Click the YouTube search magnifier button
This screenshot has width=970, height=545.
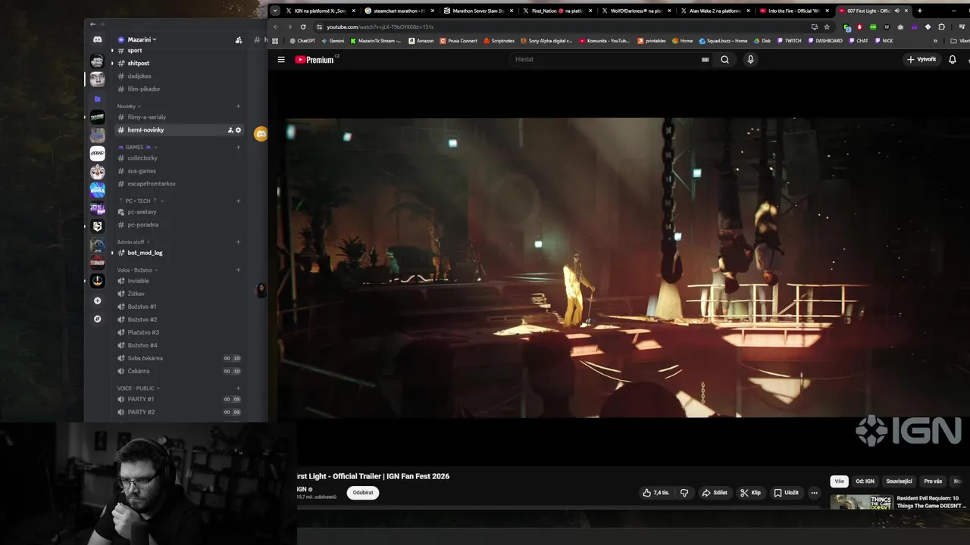point(724,60)
